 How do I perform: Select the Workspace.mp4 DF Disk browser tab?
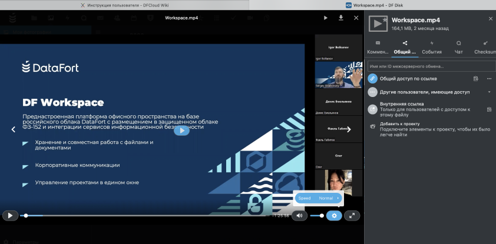pos(374,5)
